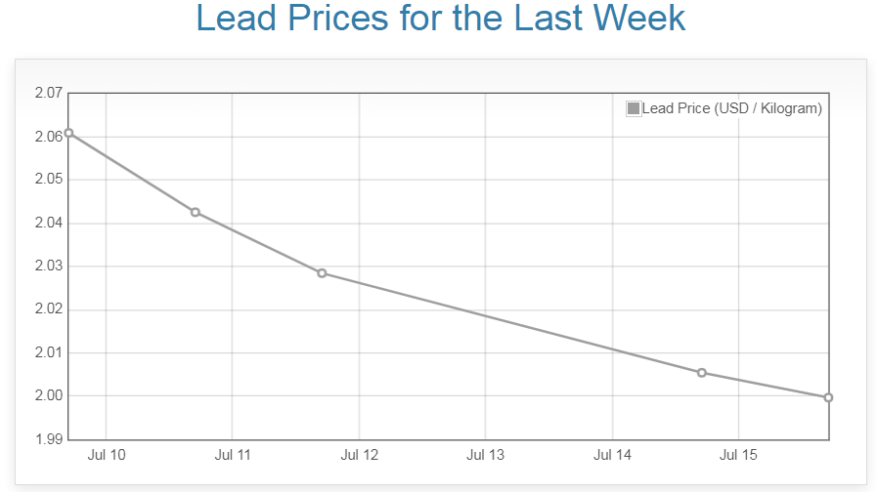Select the last data point near 2.00
This screenshot has height=492, width=877.
[x=828, y=397]
